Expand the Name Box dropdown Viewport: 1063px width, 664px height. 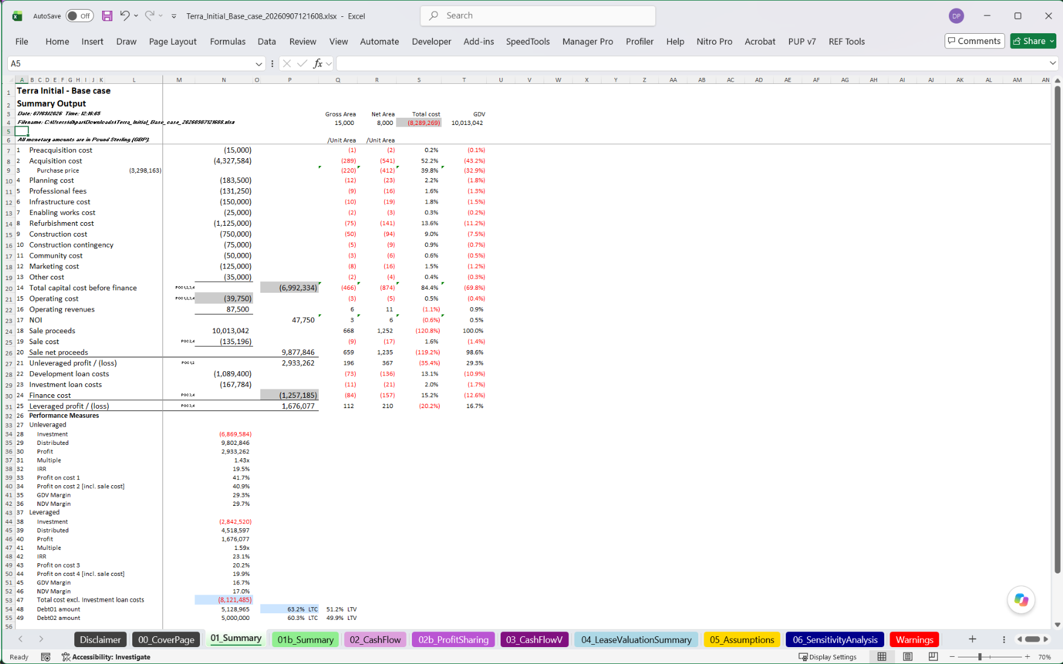pyautogui.click(x=259, y=64)
